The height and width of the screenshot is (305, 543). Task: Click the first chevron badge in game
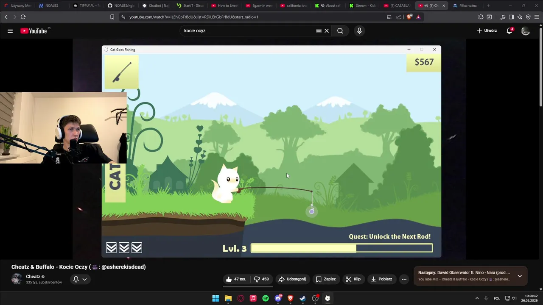pos(111,248)
